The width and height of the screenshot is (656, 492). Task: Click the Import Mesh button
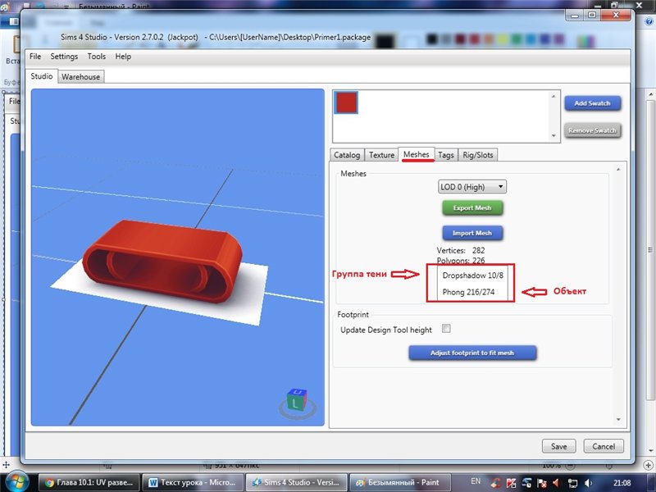tap(472, 233)
